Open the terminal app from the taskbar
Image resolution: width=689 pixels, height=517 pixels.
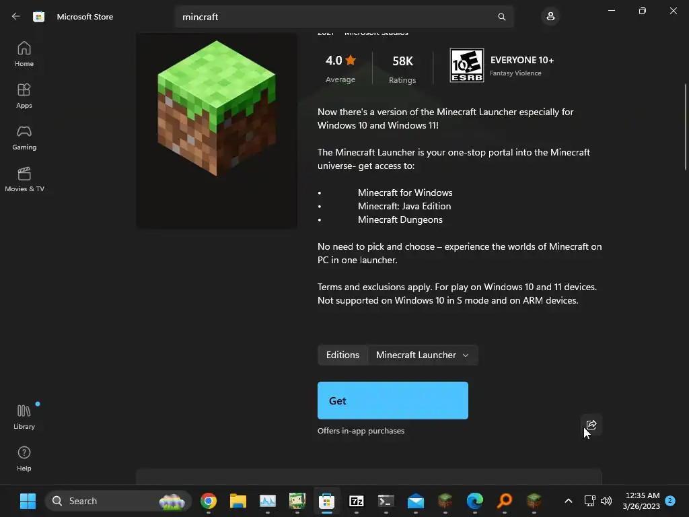[386, 501]
